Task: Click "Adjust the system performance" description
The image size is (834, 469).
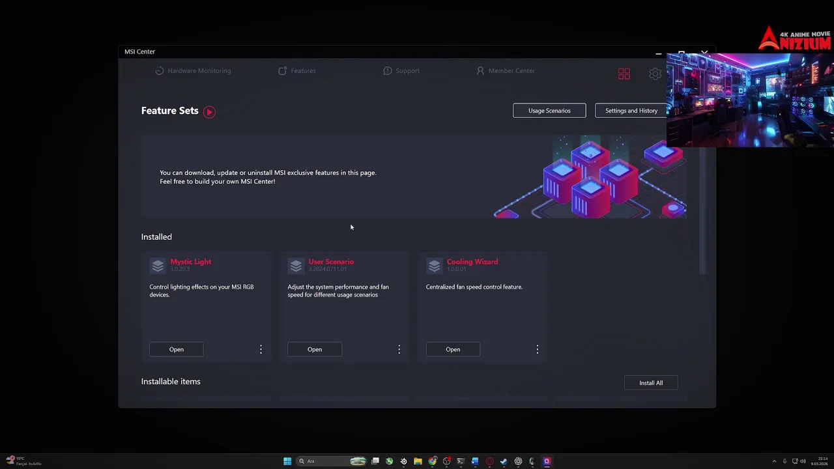Action: [338, 291]
